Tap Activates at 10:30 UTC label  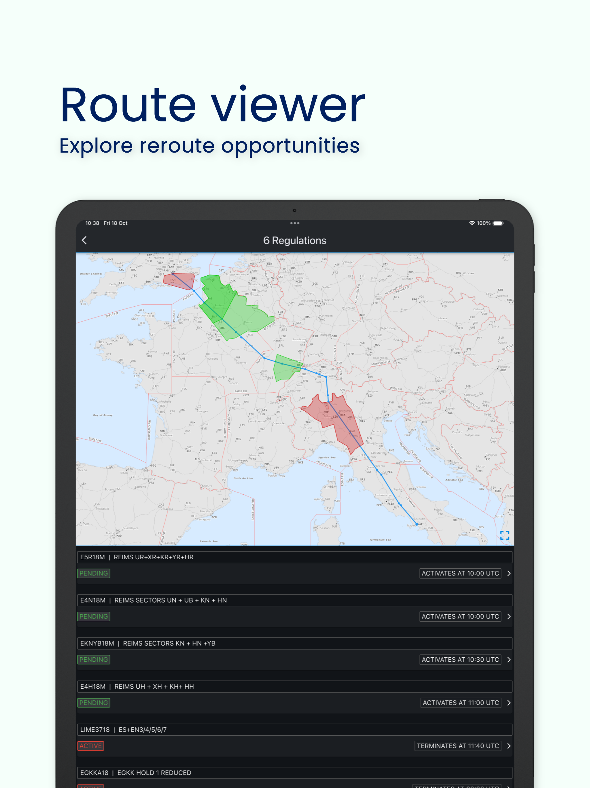(460, 659)
